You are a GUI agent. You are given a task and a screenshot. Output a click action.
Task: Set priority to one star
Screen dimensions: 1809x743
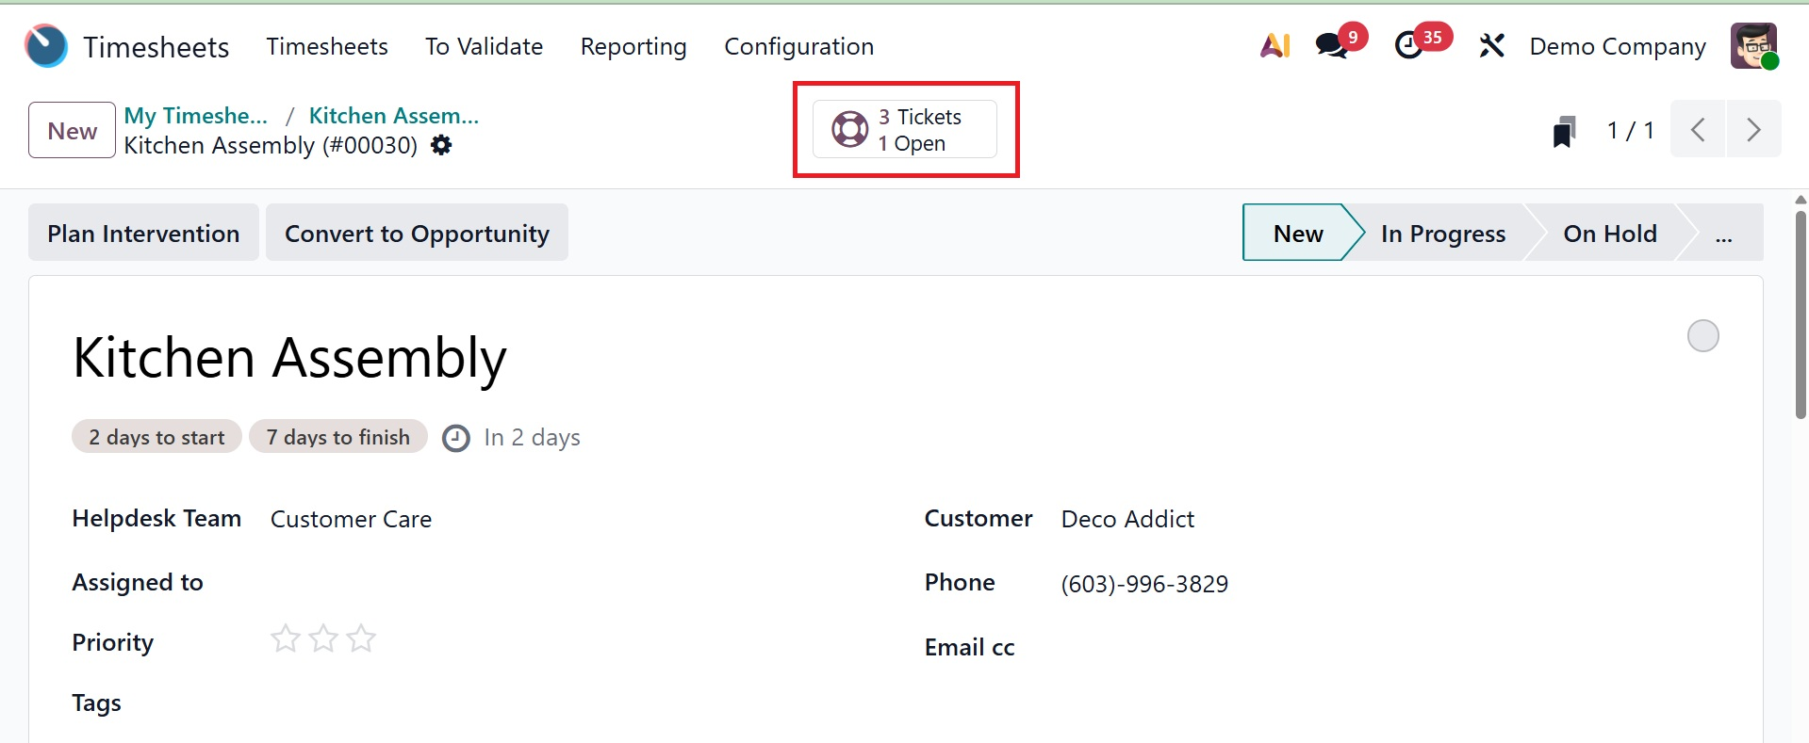pyautogui.click(x=285, y=639)
